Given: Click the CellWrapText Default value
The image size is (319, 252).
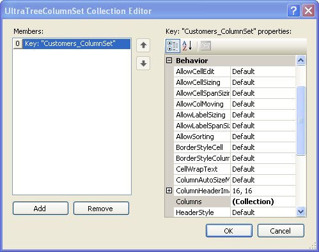Looking at the screenshot, I should click(x=263, y=169).
